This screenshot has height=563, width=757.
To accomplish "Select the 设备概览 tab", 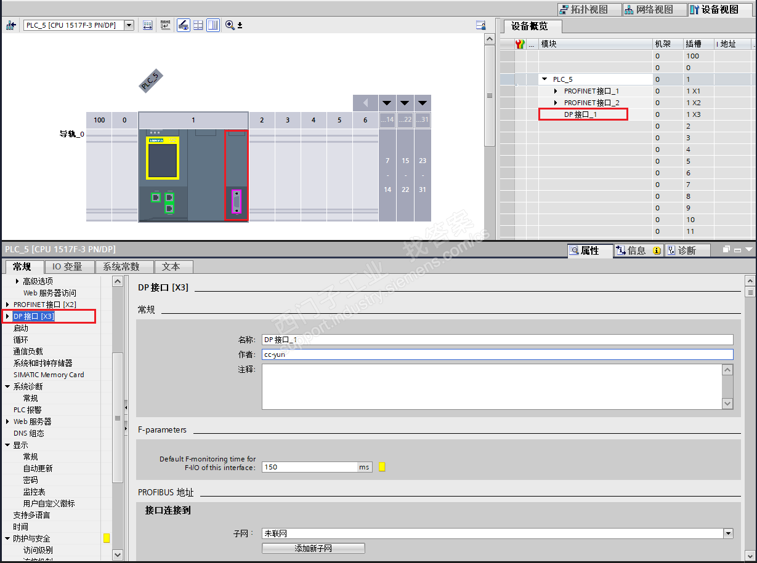I will pyautogui.click(x=533, y=26).
